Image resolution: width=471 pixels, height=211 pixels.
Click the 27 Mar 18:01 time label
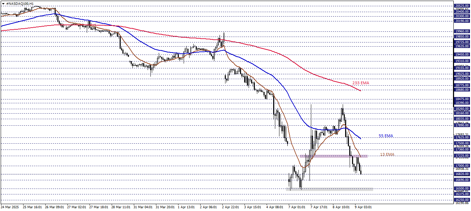pyautogui.click(x=99, y=207)
